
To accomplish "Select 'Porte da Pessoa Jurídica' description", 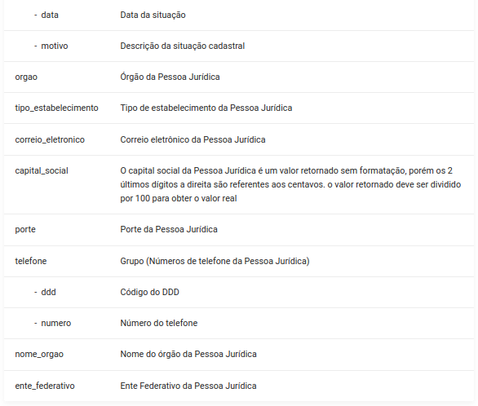I will pyautogui.click(x=169, y=229).
